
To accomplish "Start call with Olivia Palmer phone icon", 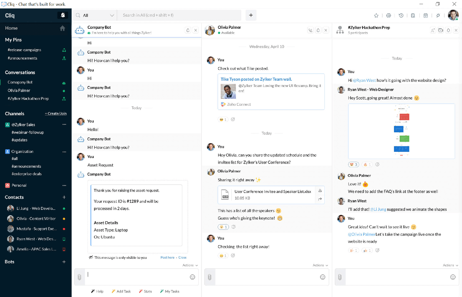I will click(x=310, y=30).
